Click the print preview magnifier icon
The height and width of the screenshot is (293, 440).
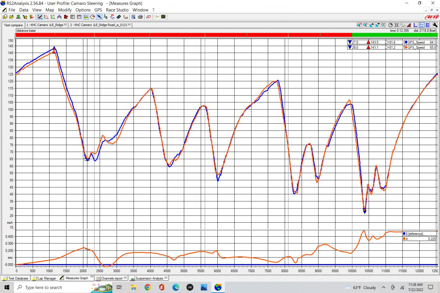coord(133,17)
